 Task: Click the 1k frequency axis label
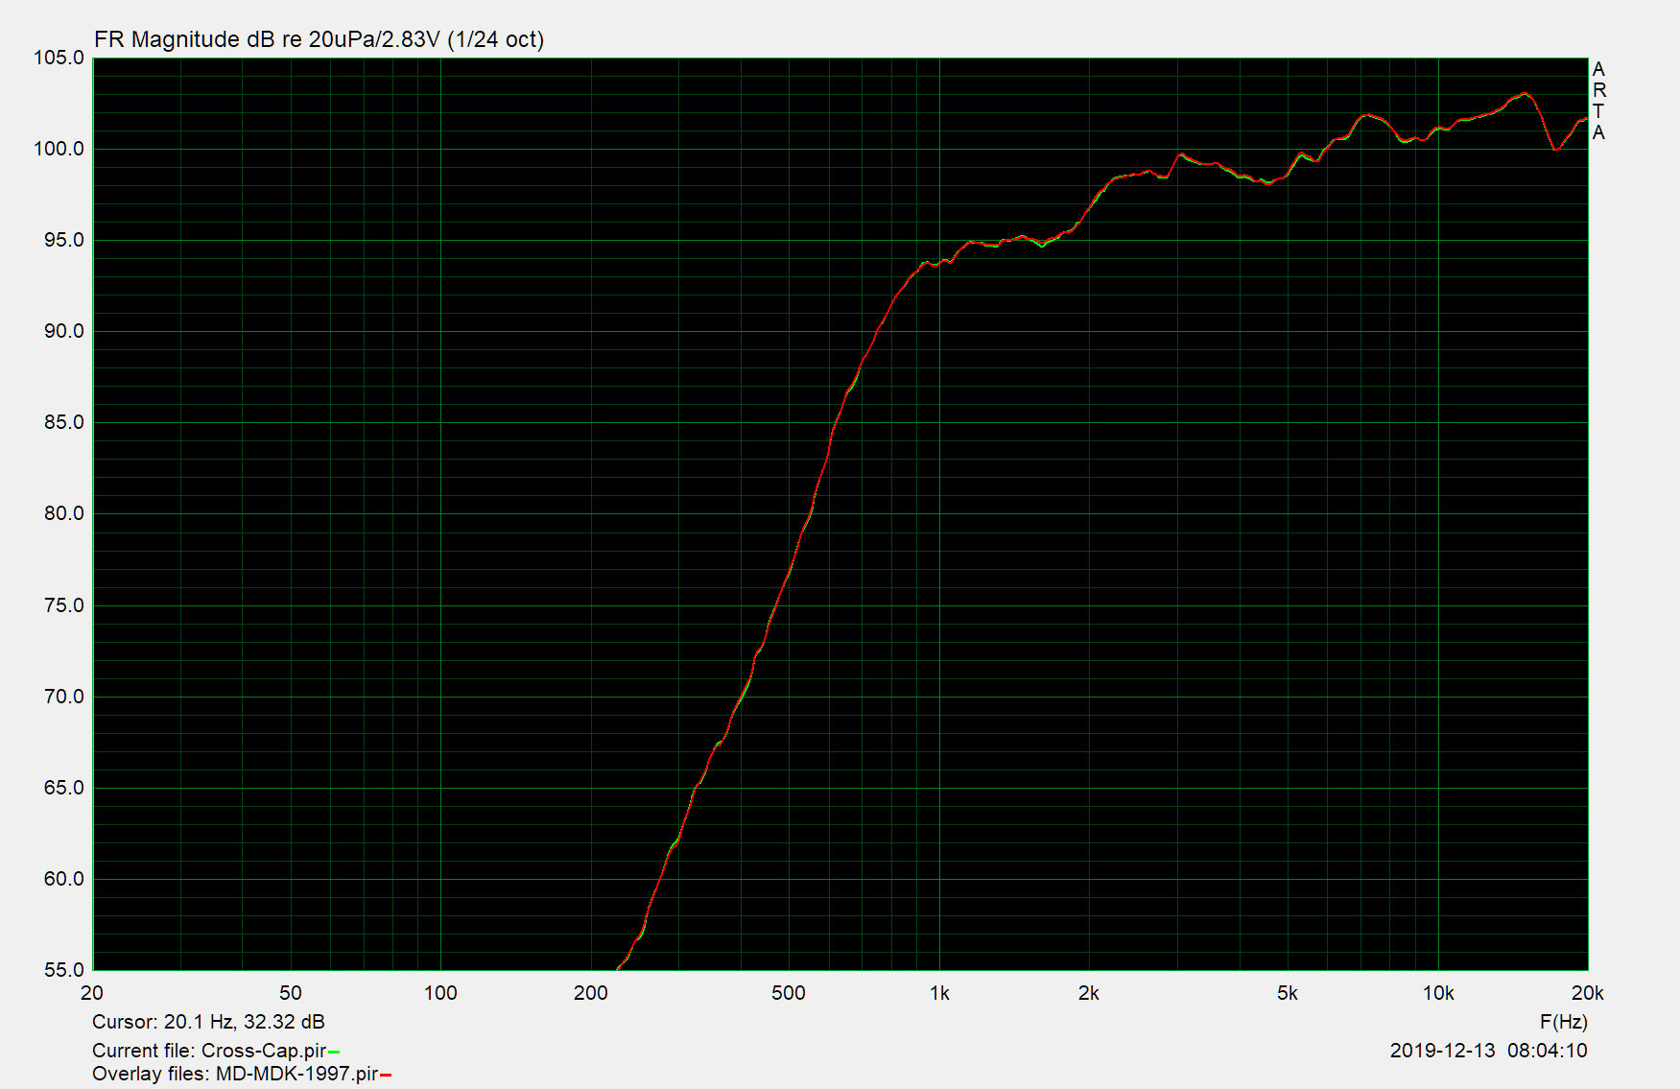point(939,993)
